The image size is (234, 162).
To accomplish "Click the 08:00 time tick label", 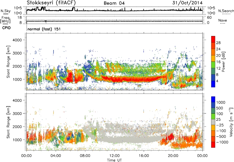I will [85, 156].
